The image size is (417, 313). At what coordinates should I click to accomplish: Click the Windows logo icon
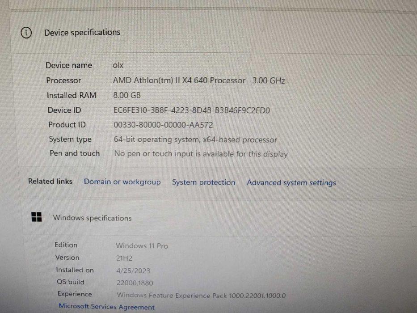point(37,217)
